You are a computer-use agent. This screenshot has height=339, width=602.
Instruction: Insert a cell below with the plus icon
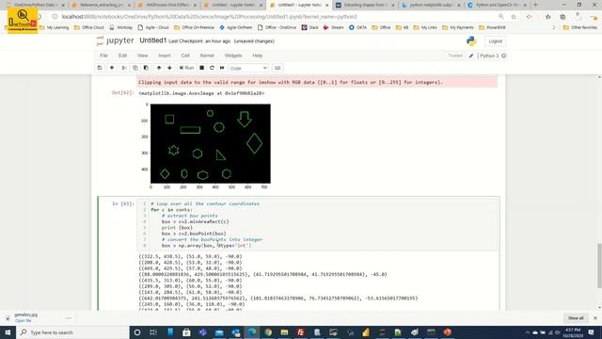[x=112, y=68]
